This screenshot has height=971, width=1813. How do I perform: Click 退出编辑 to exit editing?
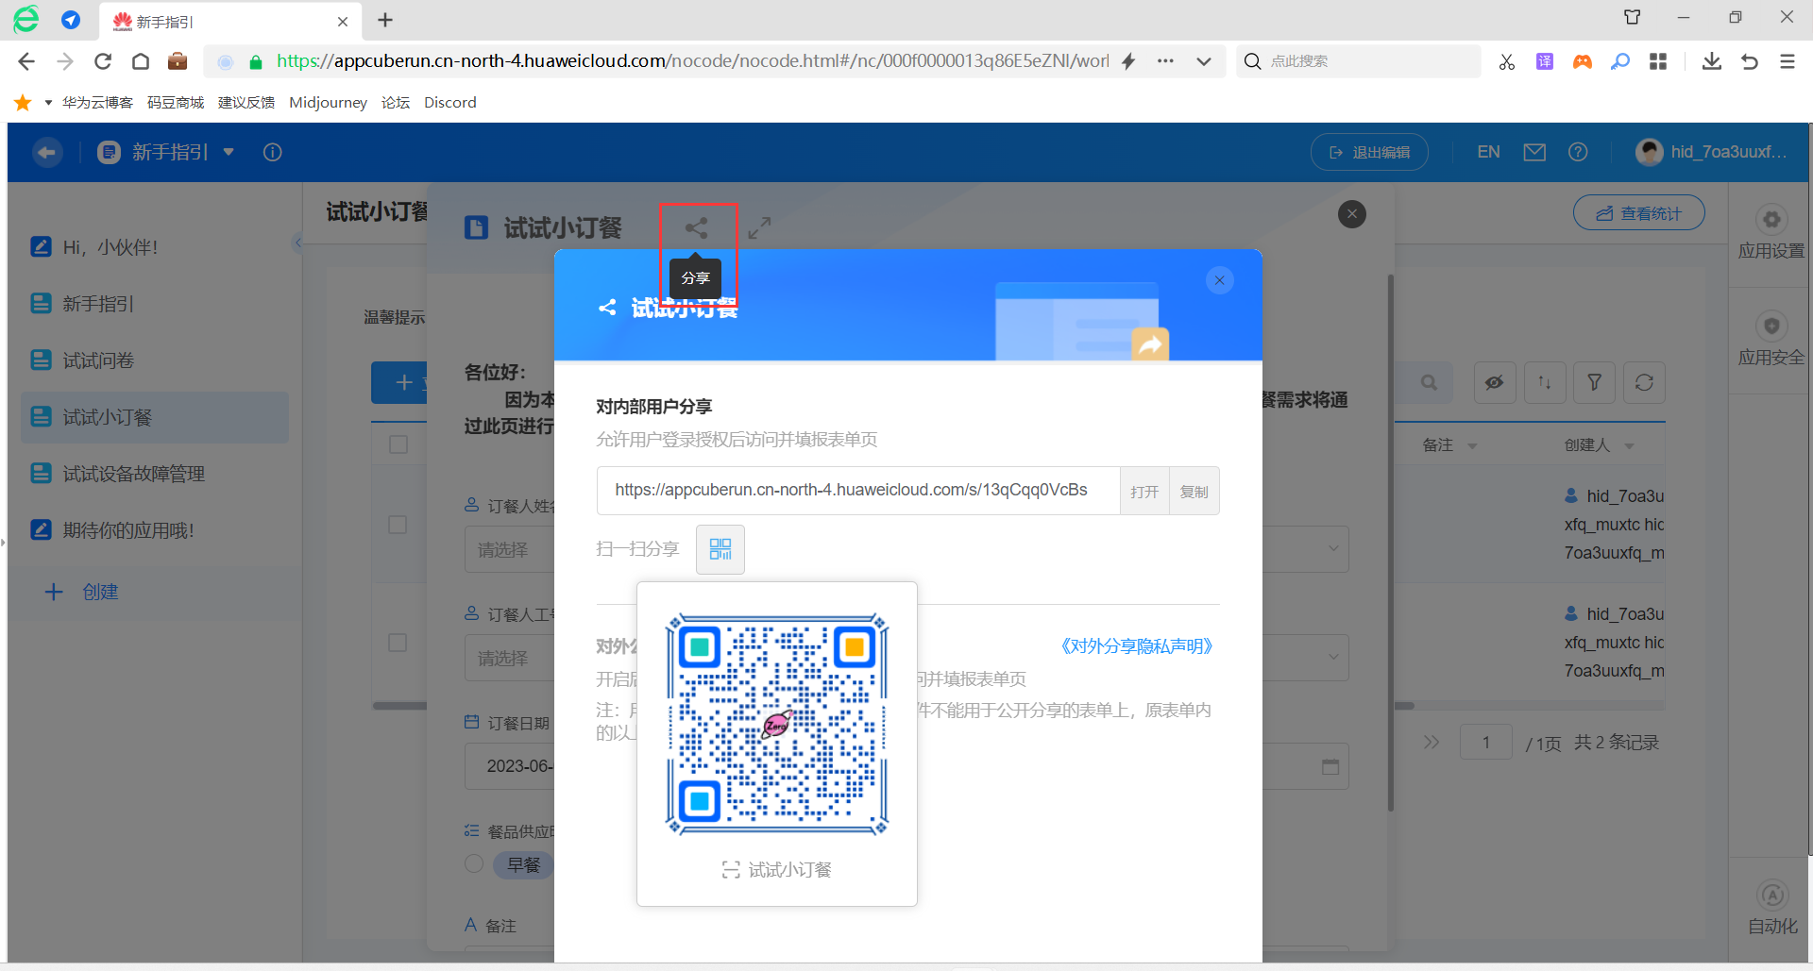(1369, 152)
